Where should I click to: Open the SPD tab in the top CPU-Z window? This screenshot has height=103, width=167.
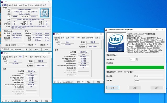26,5
